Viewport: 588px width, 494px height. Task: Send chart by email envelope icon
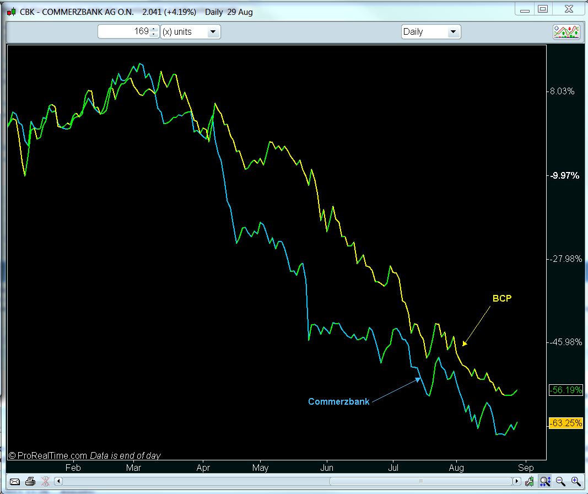pyautogui.click(x=15, y=481)
